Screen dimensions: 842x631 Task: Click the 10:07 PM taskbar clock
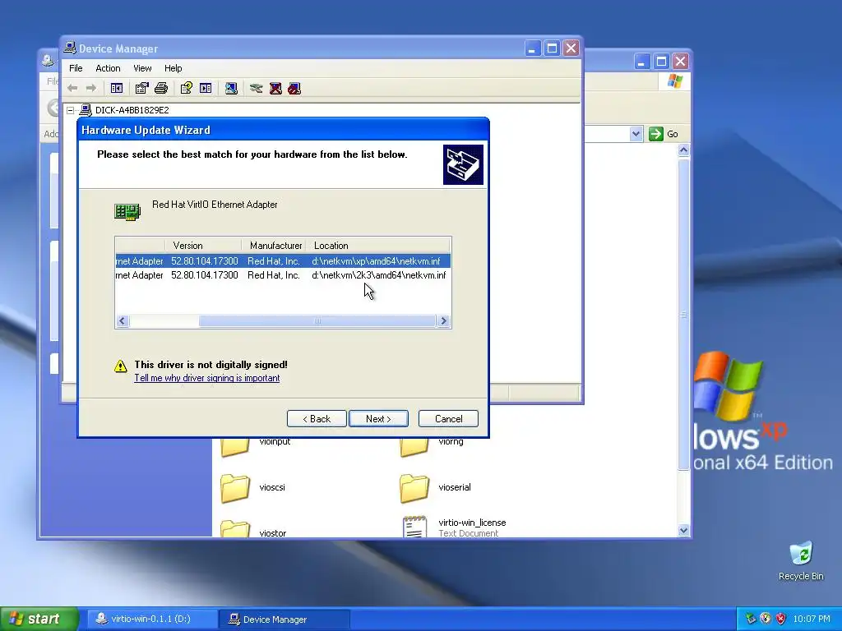[x=812, y=619]
